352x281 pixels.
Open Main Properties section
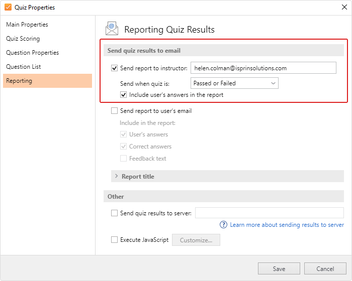pos(27,25)
